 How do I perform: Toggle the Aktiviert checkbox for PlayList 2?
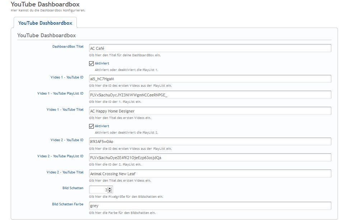click(x=91, y=126)
